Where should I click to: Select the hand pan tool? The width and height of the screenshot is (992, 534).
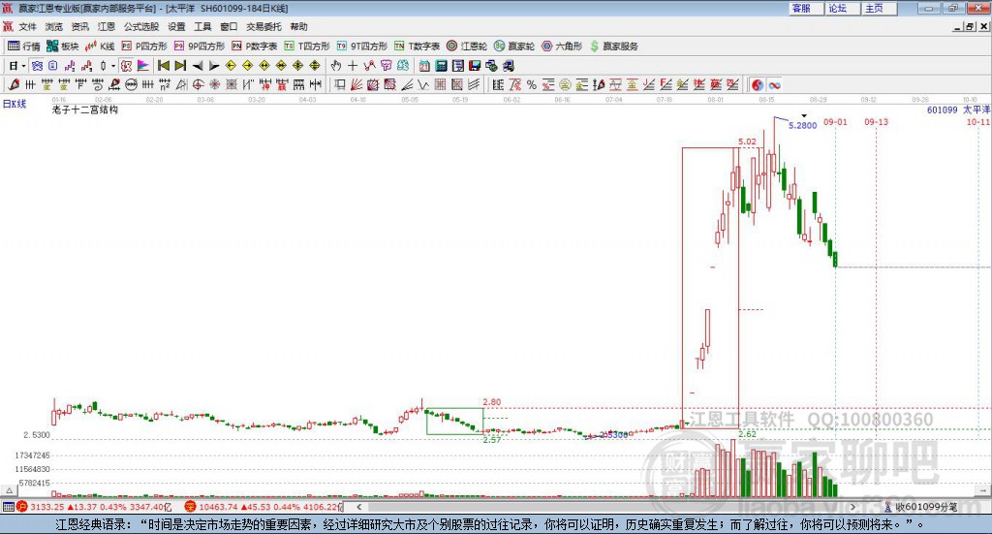click(x=335, y=66)
